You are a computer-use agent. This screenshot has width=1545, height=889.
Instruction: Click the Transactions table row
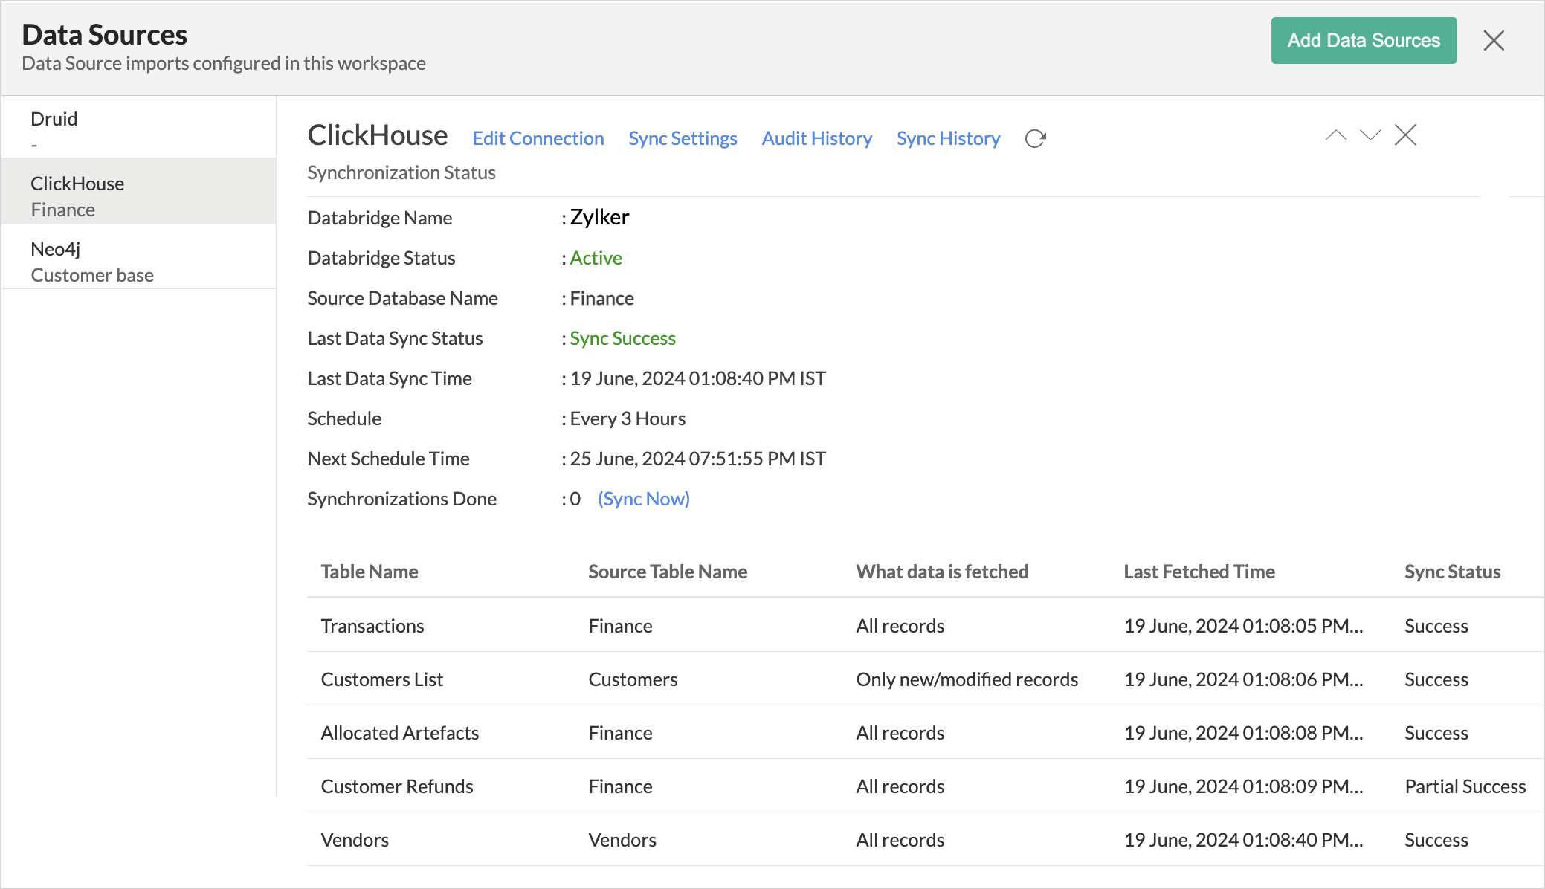(372, 626)
